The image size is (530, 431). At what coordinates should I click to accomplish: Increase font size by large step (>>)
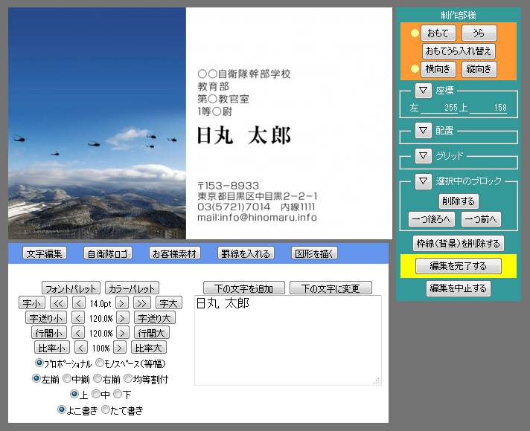point(141,302)
